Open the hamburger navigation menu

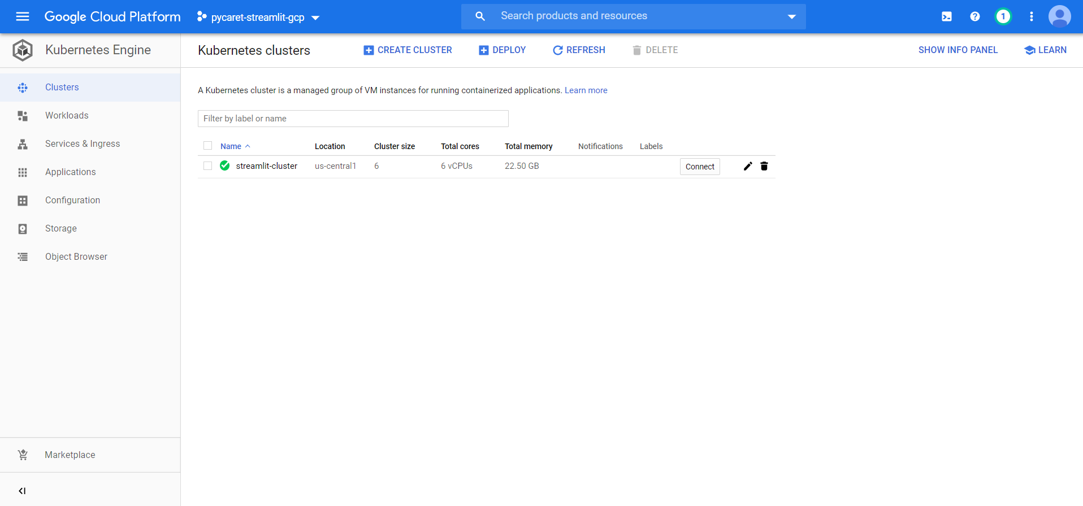(23, 16)
